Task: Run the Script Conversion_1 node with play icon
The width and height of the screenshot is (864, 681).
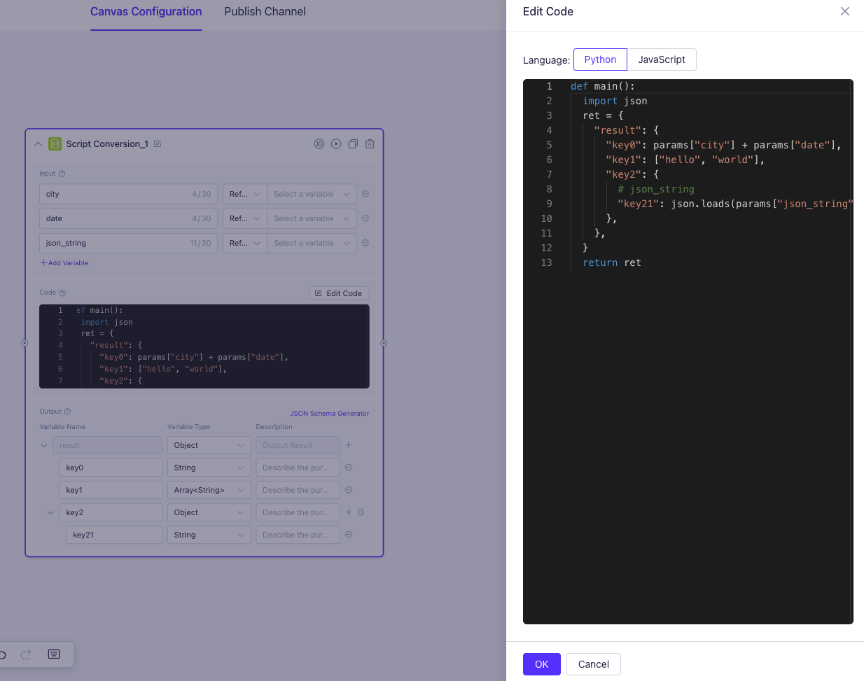Action: (336, 143)
